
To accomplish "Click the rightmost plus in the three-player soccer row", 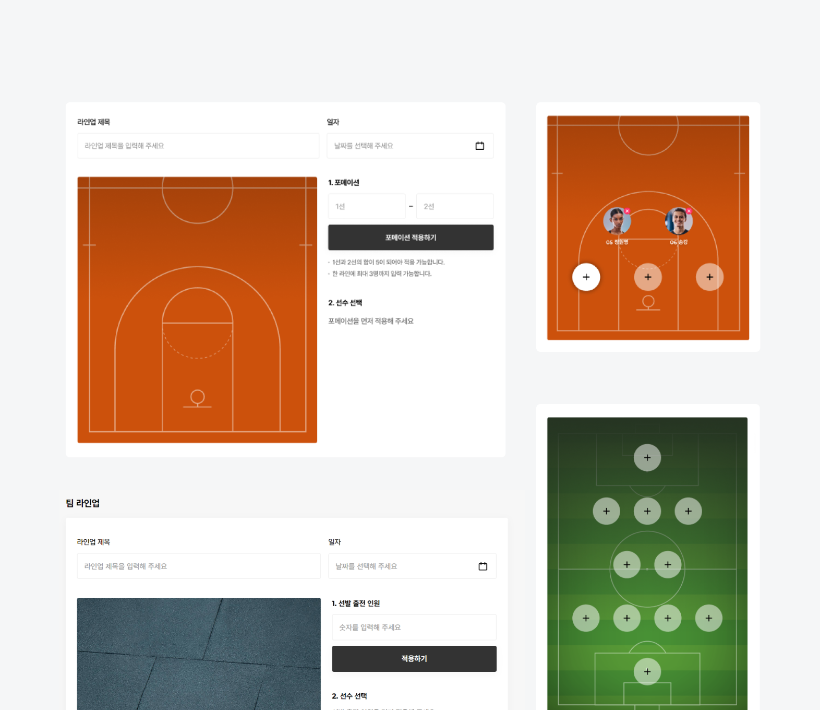I will tap(688, 511).
